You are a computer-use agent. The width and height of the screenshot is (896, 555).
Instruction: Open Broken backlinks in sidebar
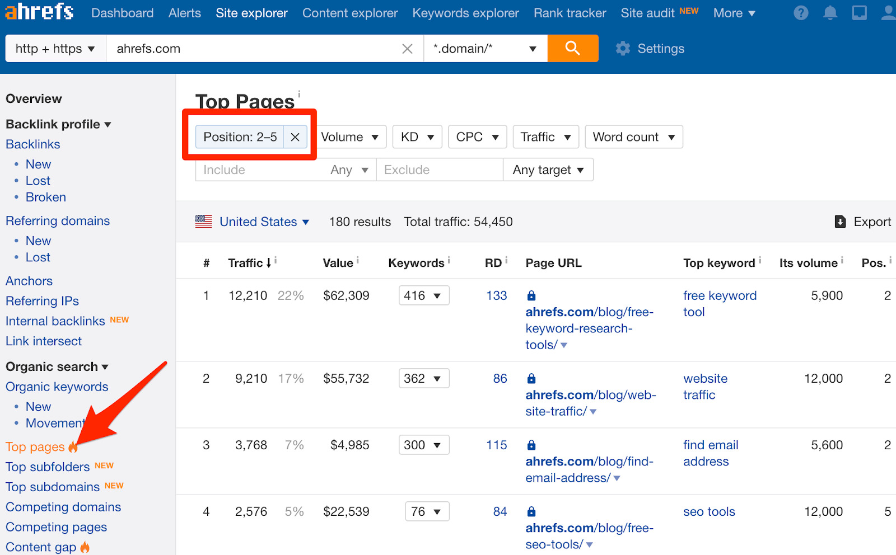coord(46,197)
